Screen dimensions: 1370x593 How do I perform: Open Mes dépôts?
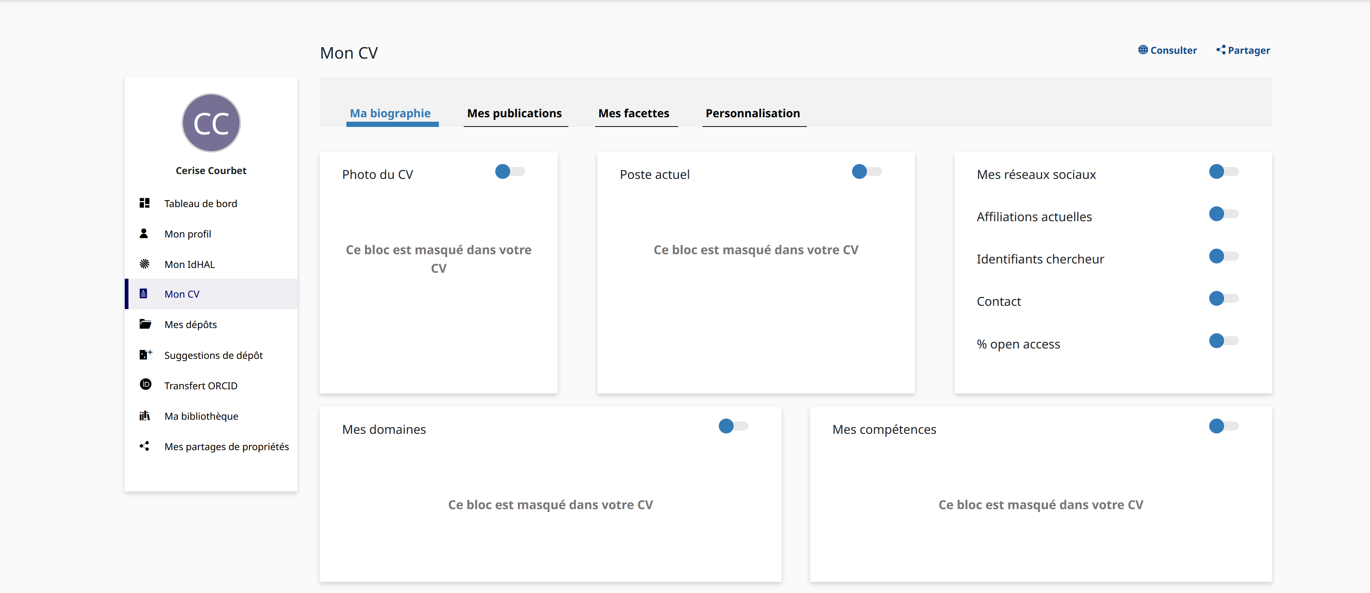(x=211, y=324)
